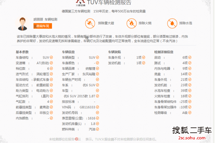
Task: Click the 承载式车身 value text
Action: click(x=41, y=79)
